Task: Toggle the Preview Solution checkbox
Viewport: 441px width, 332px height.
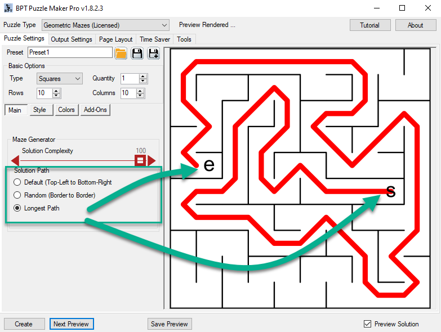Action: pyautogui.click(x=368, y=324)
